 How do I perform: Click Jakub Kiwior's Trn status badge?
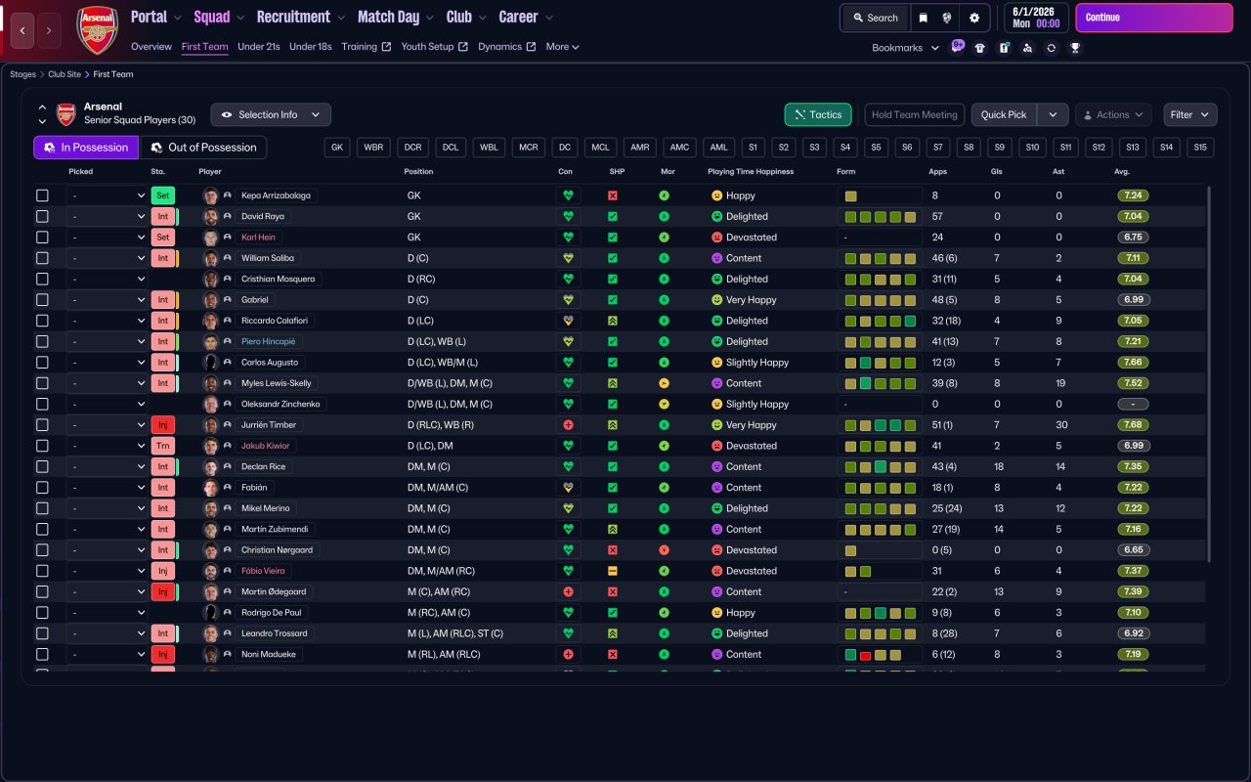pos(163,446)
